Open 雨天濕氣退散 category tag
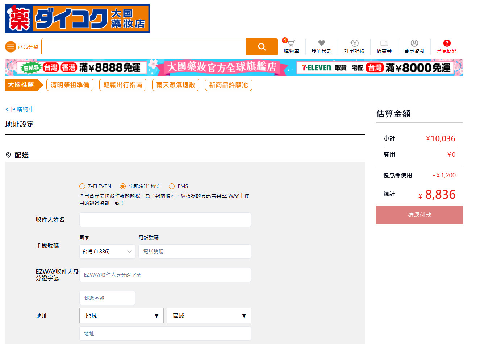480x344 pixels. [176, 85]
